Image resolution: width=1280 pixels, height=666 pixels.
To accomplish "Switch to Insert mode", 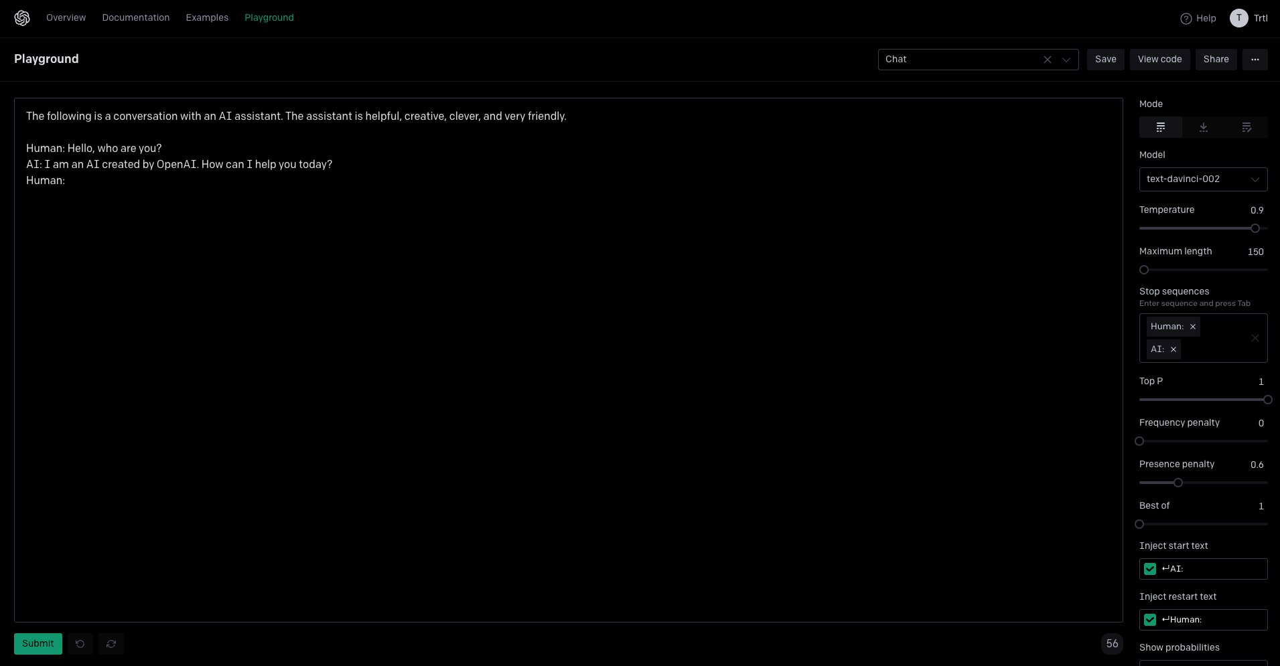I will click(x=1203, y=127).
